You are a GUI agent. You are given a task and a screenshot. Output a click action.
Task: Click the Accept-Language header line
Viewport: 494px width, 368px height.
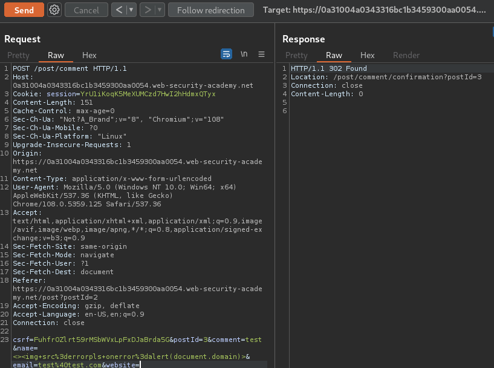[79, 314]
